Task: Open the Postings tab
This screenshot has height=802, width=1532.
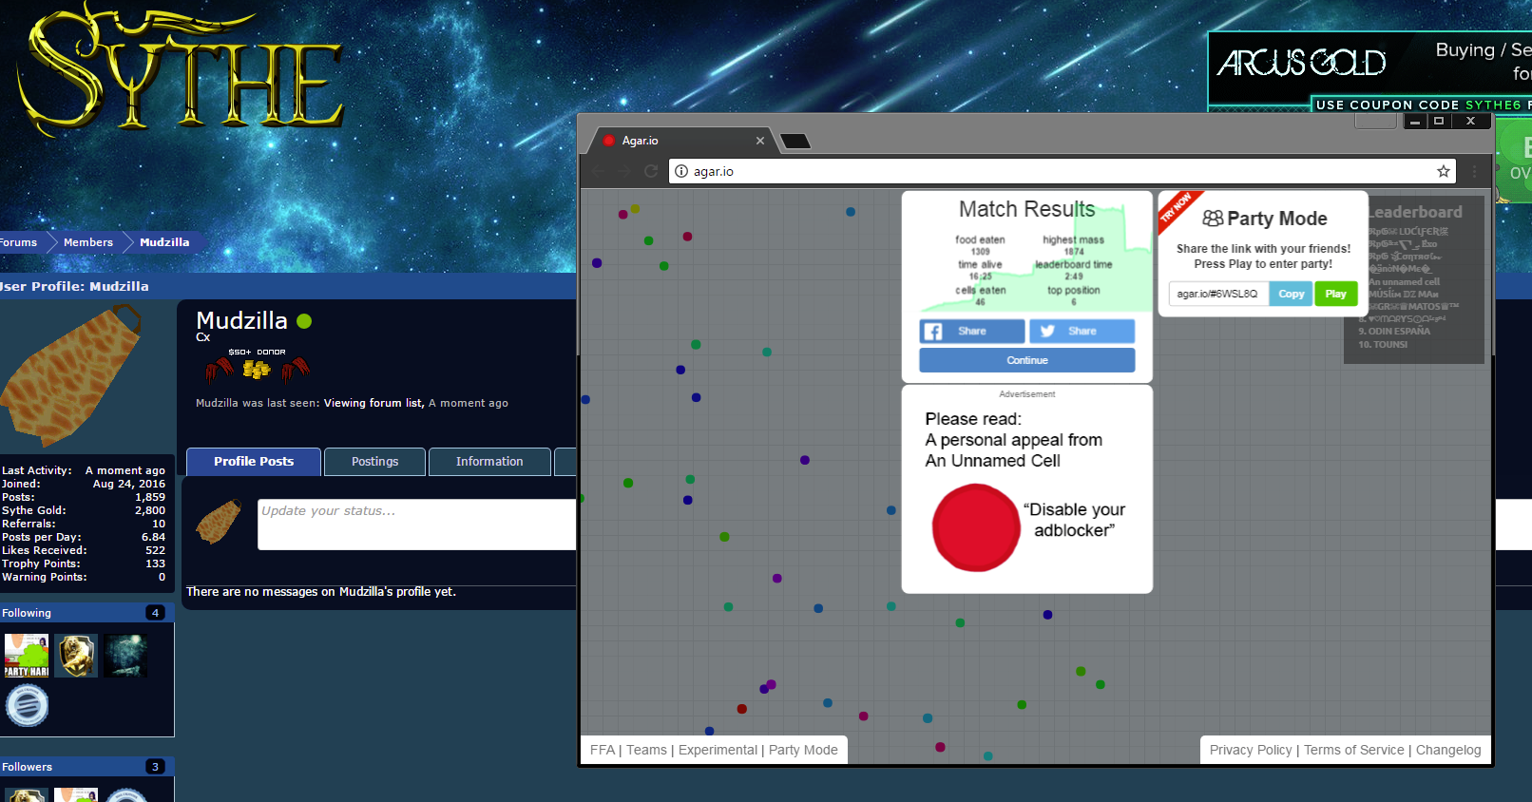Action: click(x=374, y=462)
